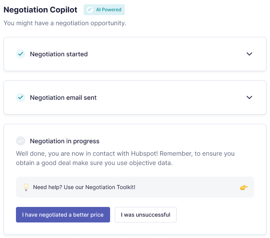Click the "I was unsuccessful" button

(146, 215)
